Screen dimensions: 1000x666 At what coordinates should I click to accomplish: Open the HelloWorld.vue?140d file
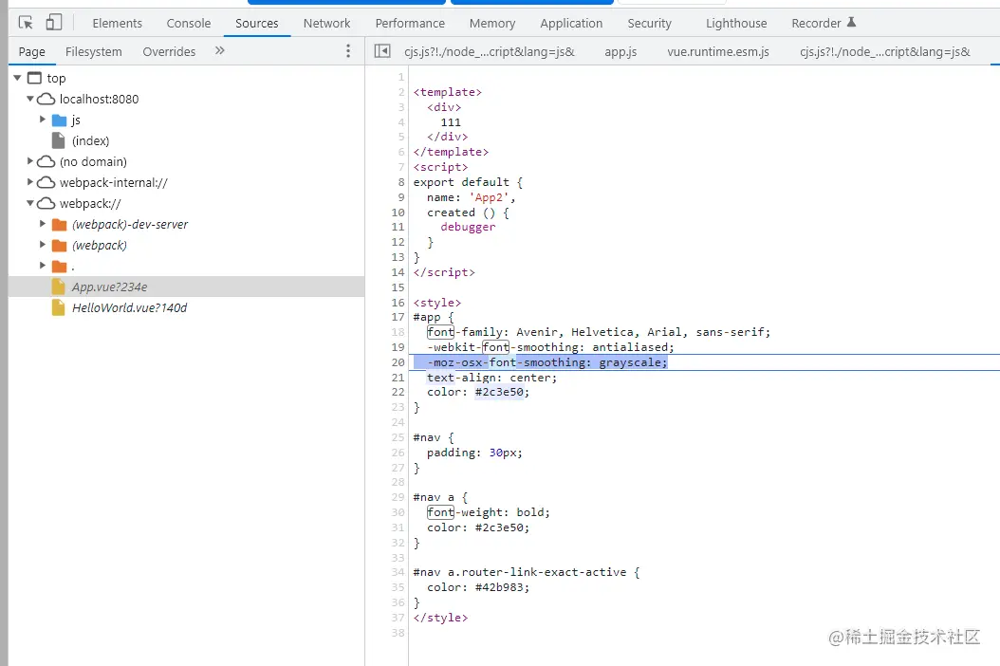coord(129,308)
